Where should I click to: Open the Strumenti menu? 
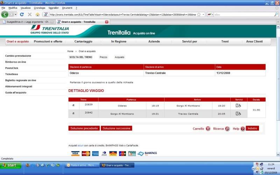[67, 8]
